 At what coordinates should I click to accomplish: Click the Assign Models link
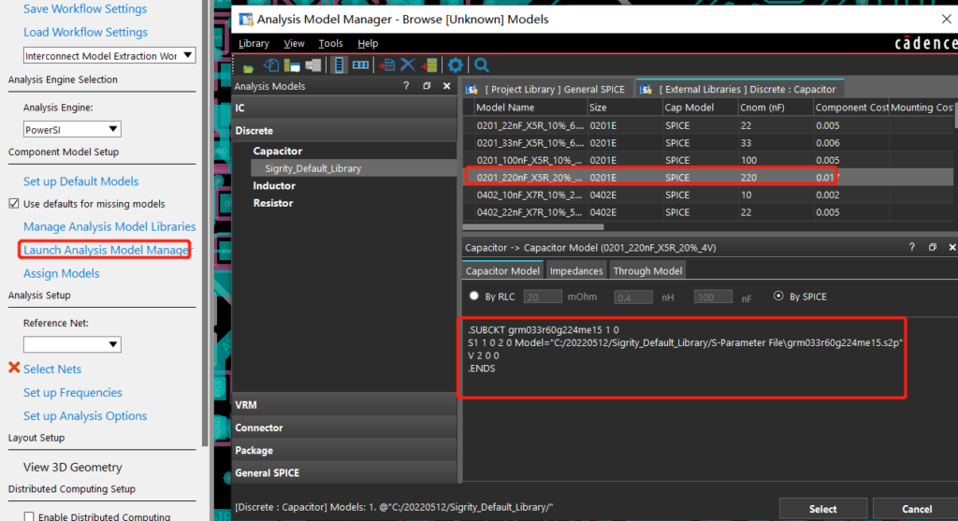point(62,273)
